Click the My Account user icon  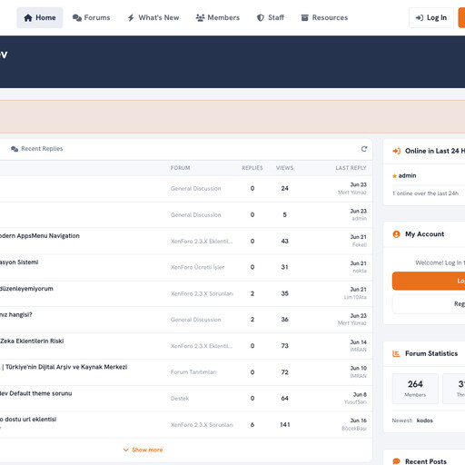396,234
